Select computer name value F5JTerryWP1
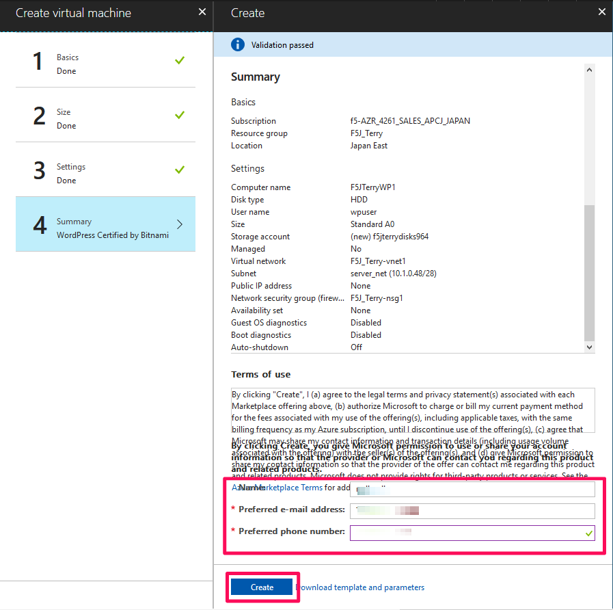Screen dimensions: 613x610 tap(373, 187)
